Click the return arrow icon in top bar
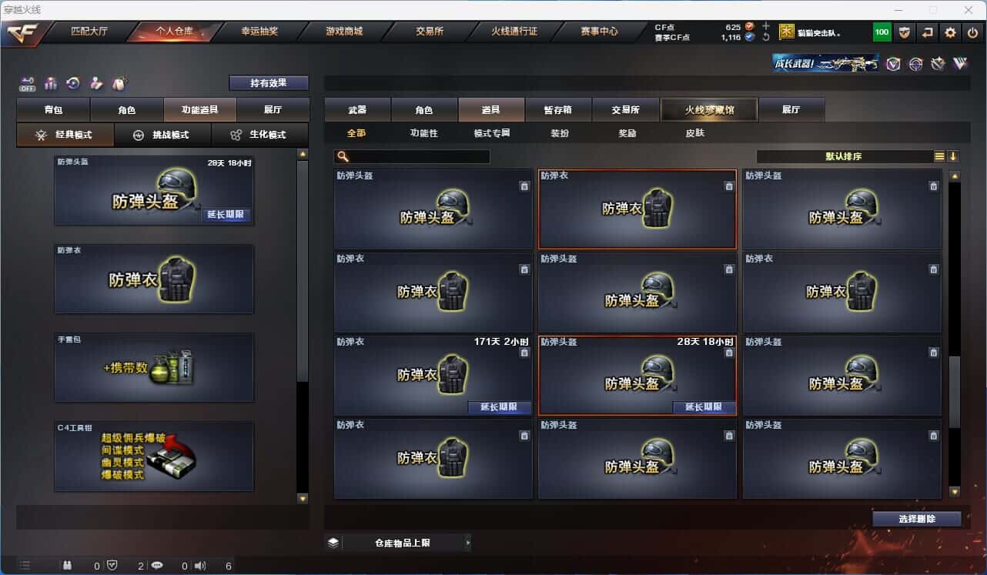The height and width of the screenshot is (575, 987). 928,32
